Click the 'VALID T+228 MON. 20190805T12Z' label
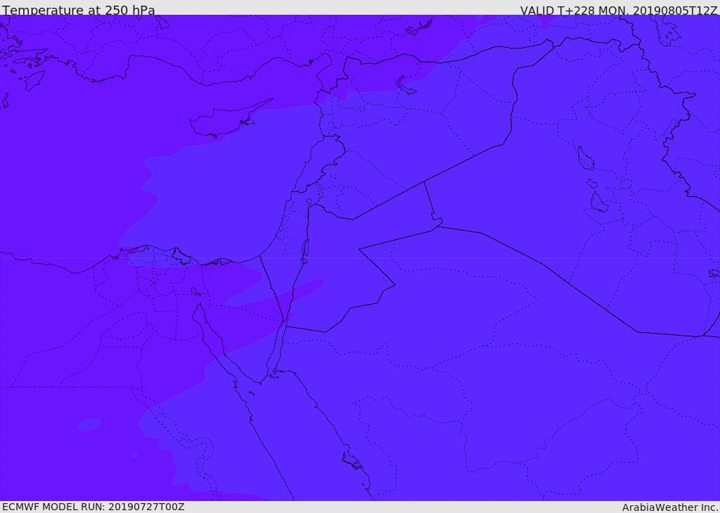Screen dimensions: 720x513 pyautogui.click(x=619, y=10)
